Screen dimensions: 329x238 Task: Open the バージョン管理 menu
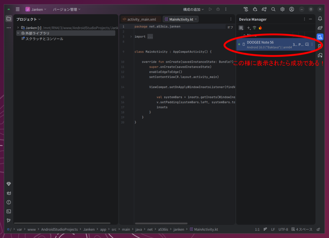[x=67, y=9]
